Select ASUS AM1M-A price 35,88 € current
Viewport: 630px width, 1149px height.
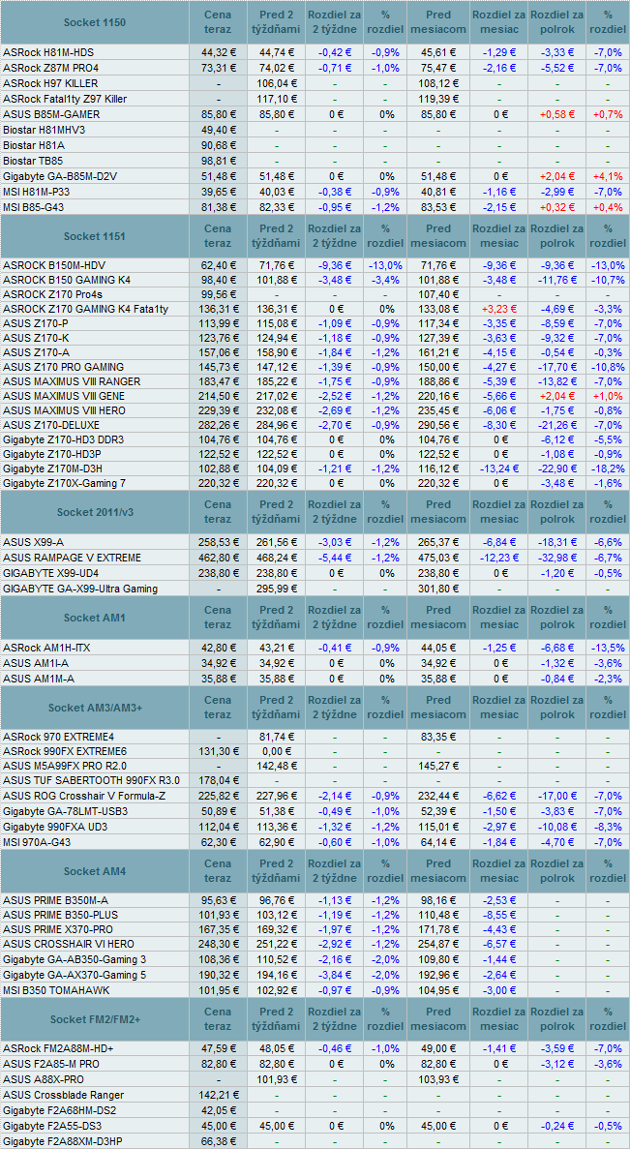tap(218, 679)
